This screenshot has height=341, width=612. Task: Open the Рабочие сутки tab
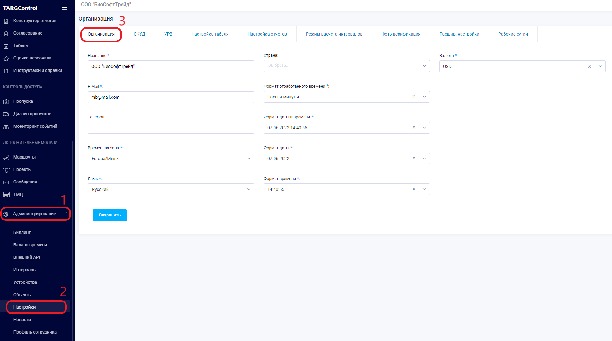513,34
